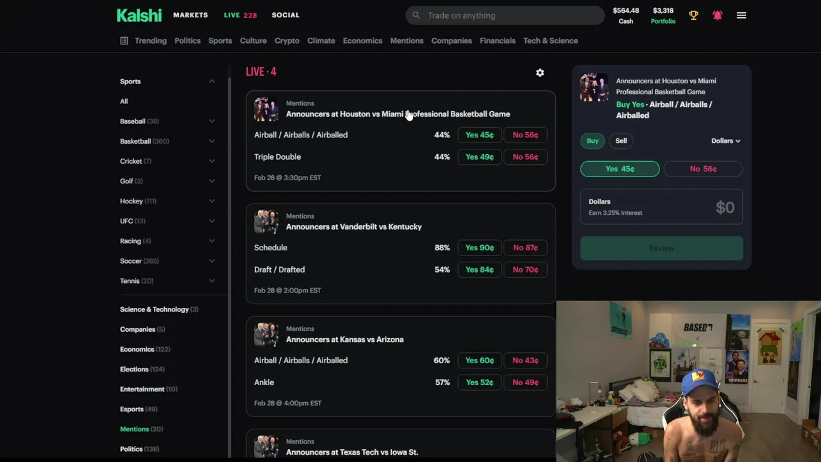Buy No 56¢ on Triple Double
821x462 pixels.
point(525,157)
